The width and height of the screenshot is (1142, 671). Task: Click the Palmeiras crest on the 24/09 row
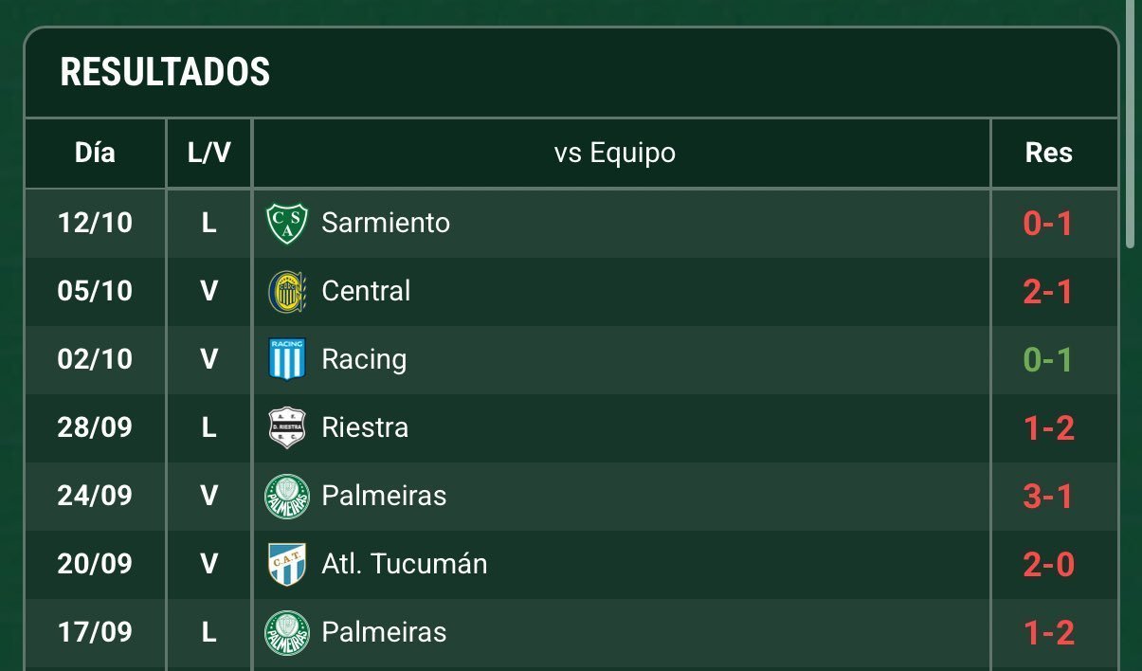click(x=287, y=496)
